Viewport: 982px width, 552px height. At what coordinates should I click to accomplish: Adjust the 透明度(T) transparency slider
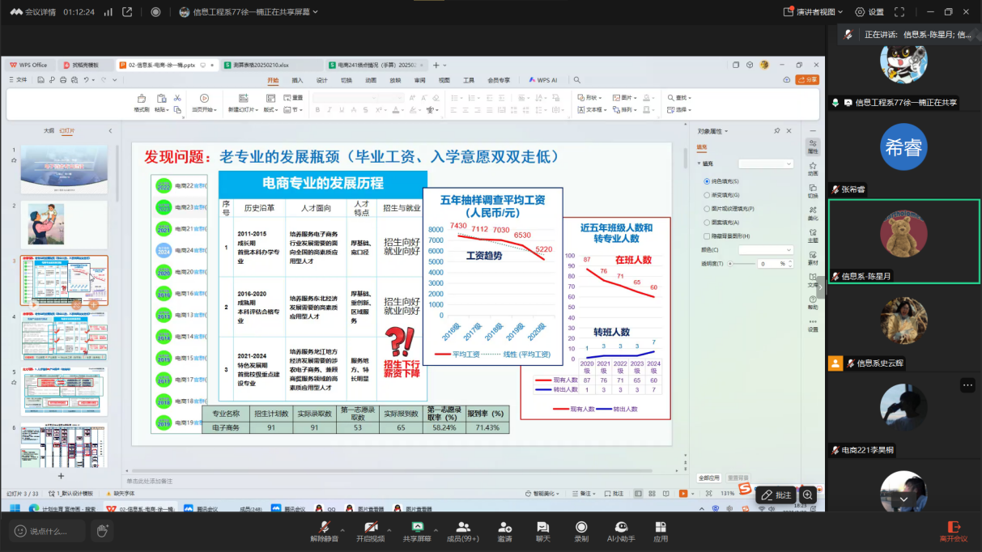pos(731,263)
